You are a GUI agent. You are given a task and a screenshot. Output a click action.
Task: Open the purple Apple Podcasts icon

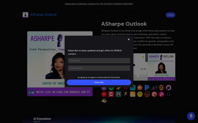(x=104, y=89)
